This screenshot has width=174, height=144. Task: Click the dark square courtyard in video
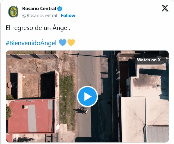click(x=48, y=85)
